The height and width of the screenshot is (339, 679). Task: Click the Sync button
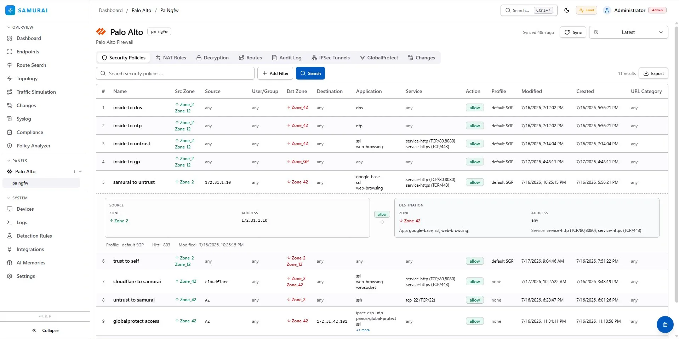pyautogui.click(x=573, y=32)
